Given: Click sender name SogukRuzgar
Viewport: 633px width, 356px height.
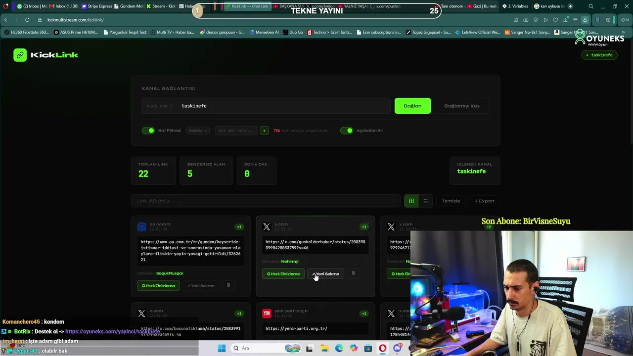Looking at the screenshot, I should [170, 273].
